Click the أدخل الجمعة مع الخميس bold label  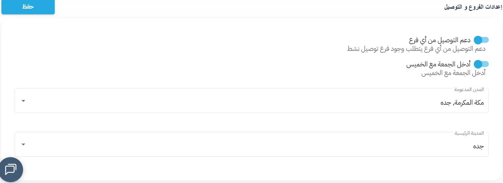click(438, 64)
